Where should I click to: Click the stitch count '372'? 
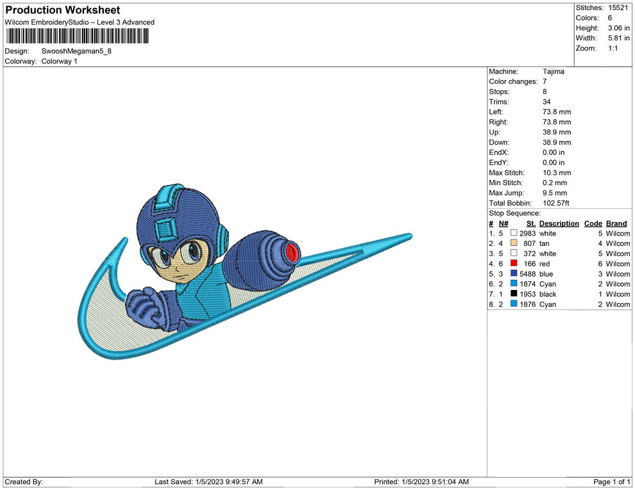point(530,254)
